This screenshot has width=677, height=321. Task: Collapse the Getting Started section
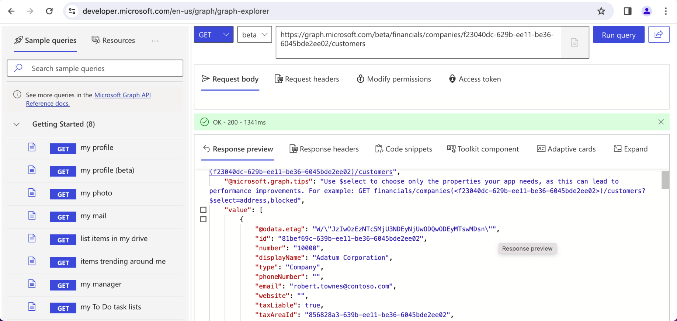point(17,124)
